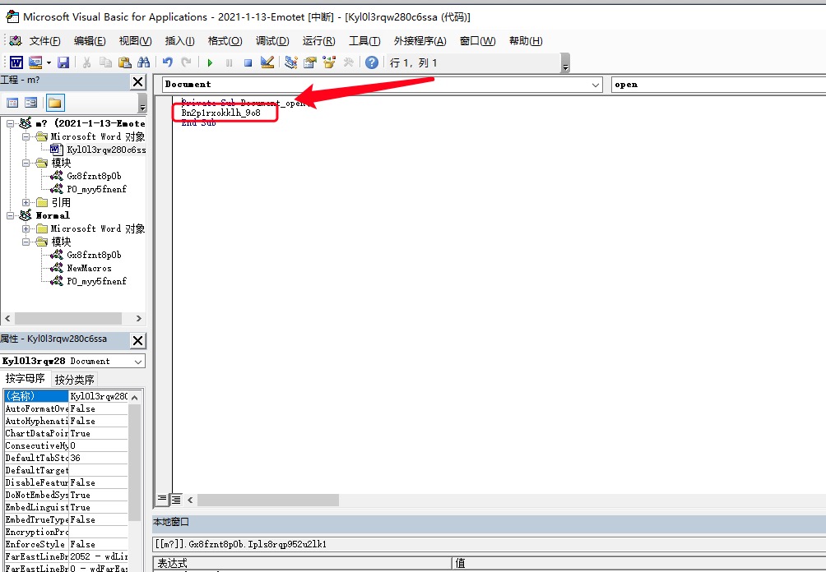
Task: Expand the 引用 folder
Action: [x=26, y=203]
